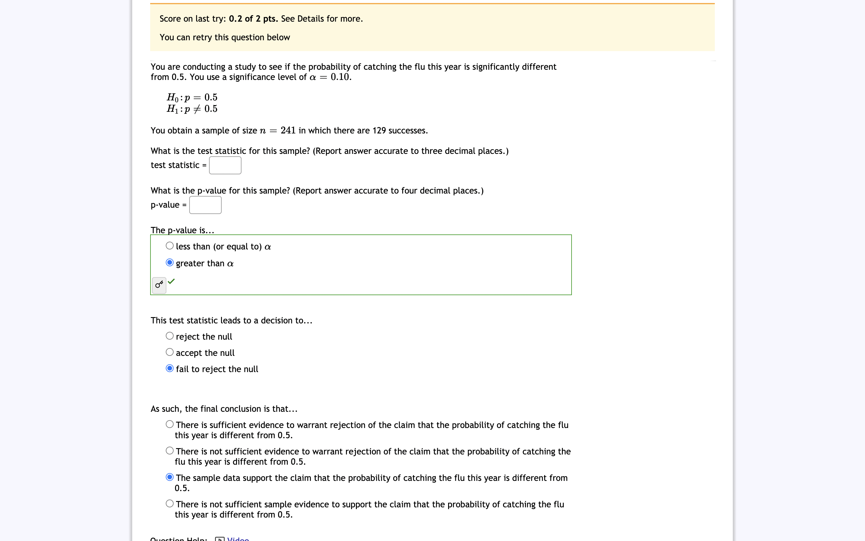Select 'not sufficient sample evidence to support' conclusion

click(170, 504)
